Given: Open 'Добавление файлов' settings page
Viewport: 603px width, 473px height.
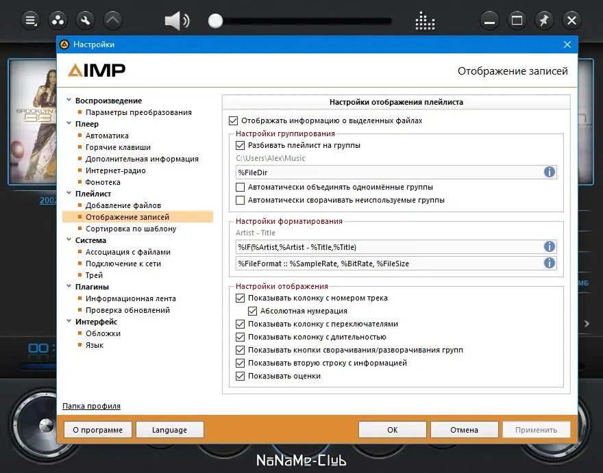Looking at the screenshot, I should [123, 205].
